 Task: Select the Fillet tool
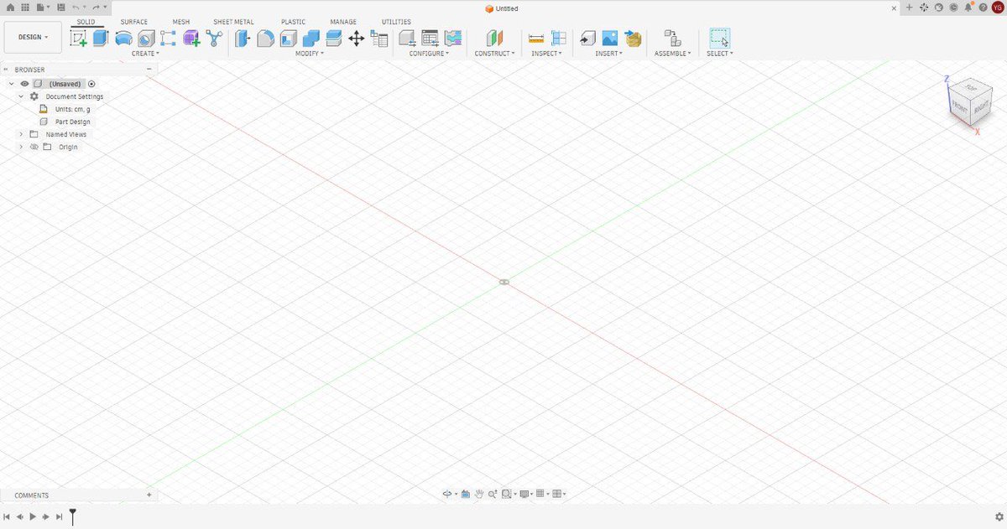coord(265,38)
